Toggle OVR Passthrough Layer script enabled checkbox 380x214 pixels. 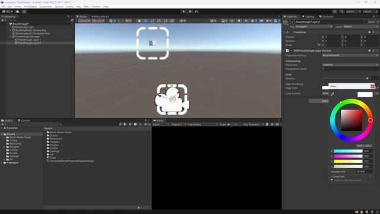[x=292, y=51]
